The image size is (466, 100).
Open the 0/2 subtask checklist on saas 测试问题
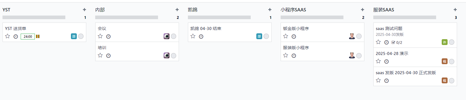[397, 42]
